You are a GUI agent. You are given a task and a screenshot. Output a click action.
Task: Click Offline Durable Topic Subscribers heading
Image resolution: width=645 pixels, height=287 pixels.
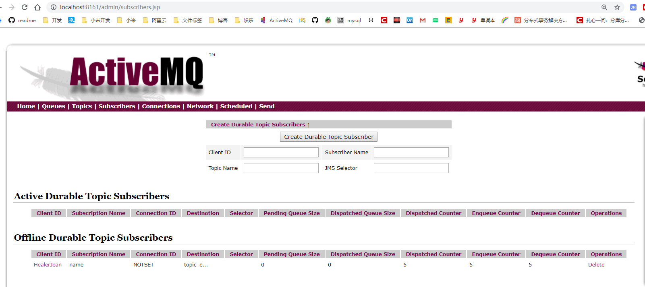(x=93, y=237)
